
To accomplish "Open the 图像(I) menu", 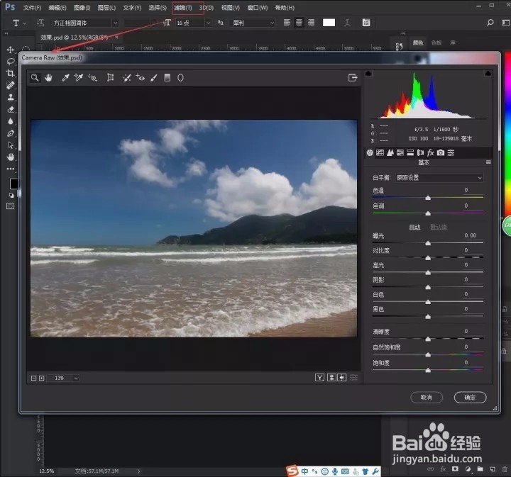I will tap(82, 8).
